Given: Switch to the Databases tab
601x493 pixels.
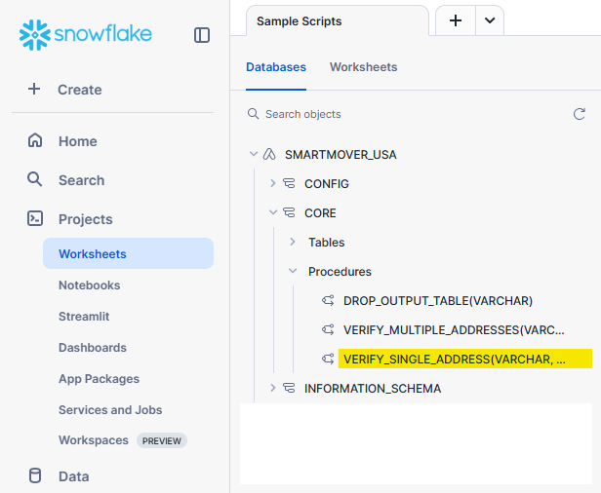Looking at the screenshot, I should pyautogui.click(x=276, y=67).
